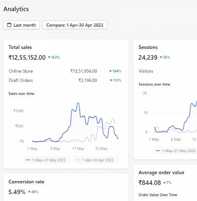This screenshot has height=201, width=197.
Task: Open the Conversion rate report
Action: (26, 181)
